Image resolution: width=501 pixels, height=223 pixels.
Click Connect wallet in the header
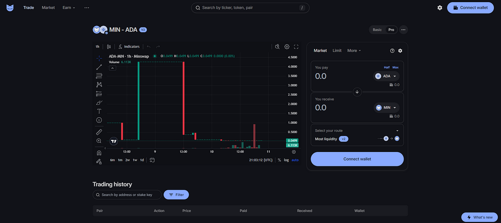coord(470,7)
